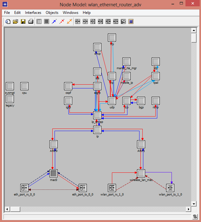Open the File menu
The width and height of the screenshot is (201, 222).
pos(7,13)
